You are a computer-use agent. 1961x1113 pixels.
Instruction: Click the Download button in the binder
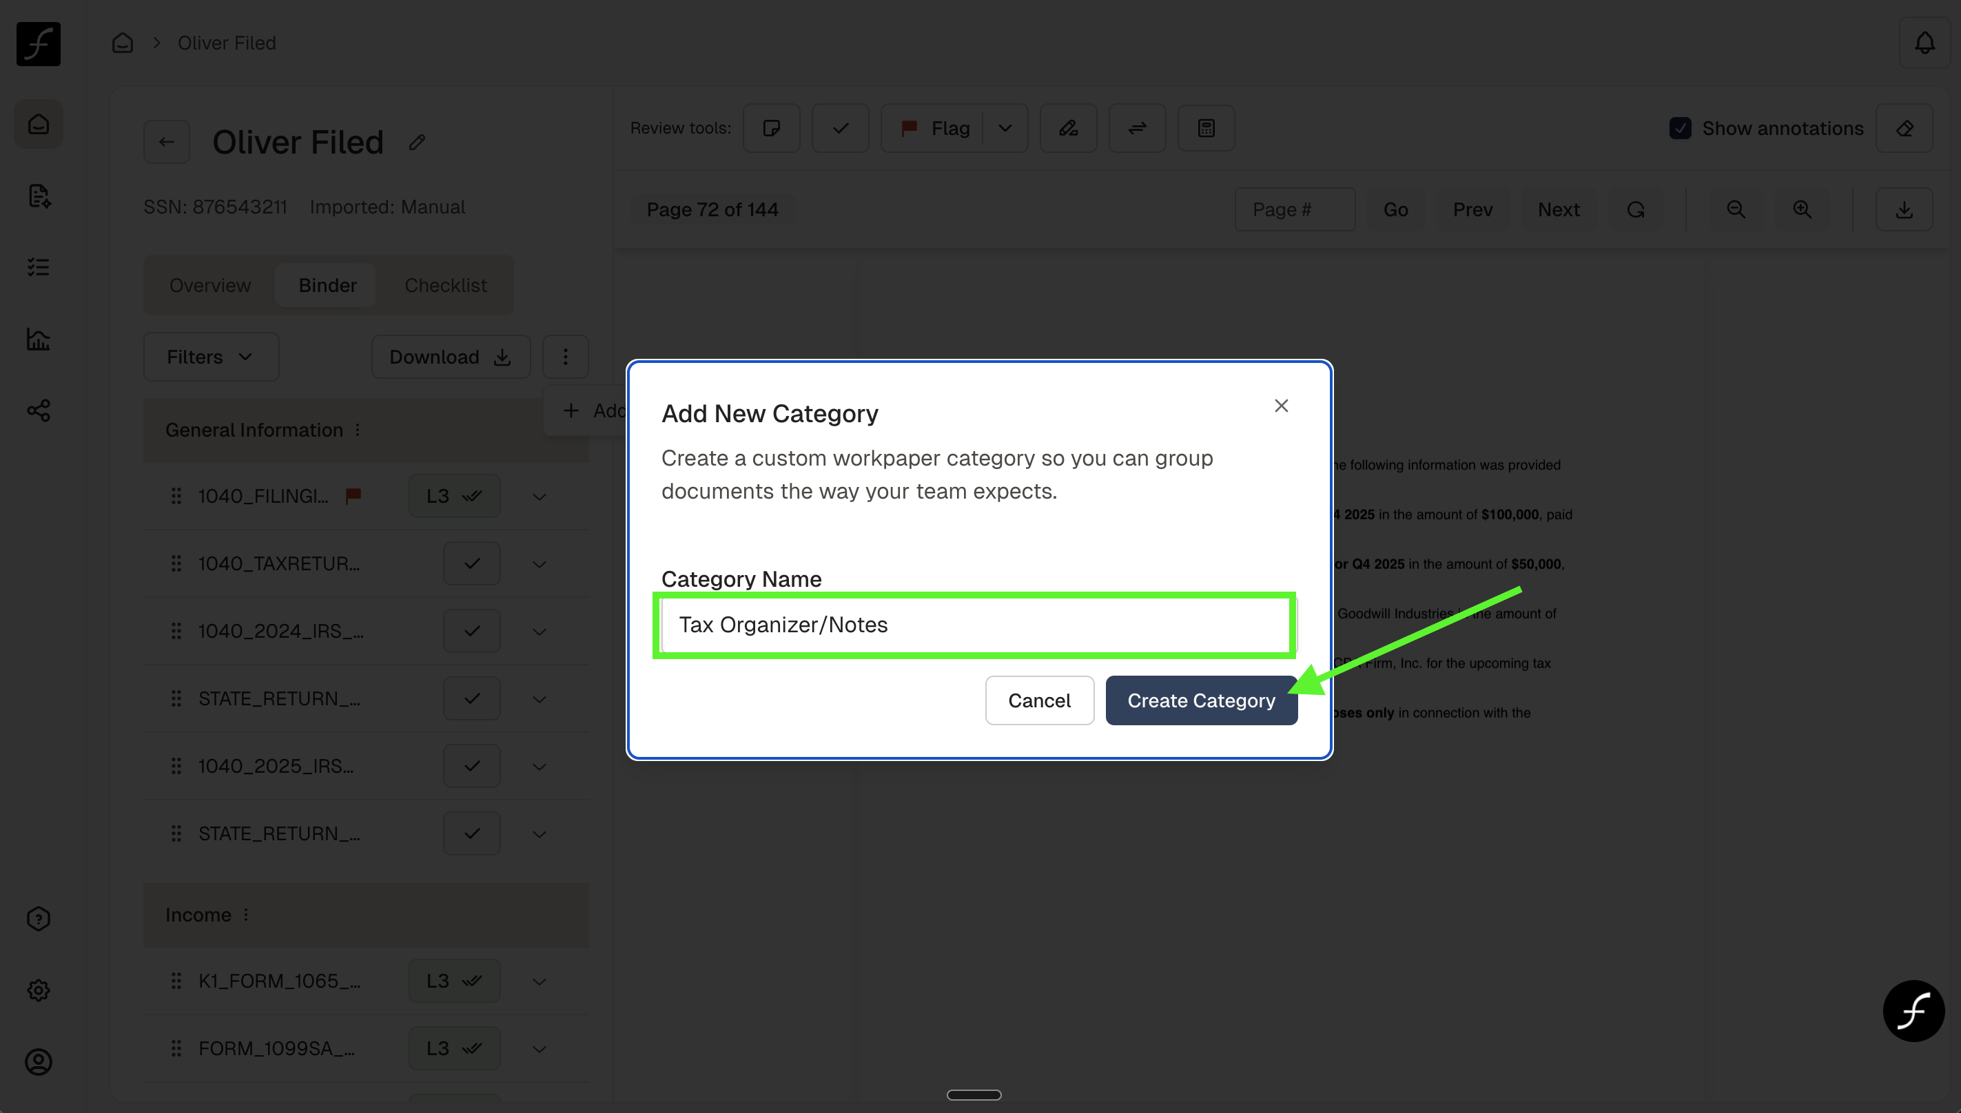pyautogui.click(x=451, y=356)
